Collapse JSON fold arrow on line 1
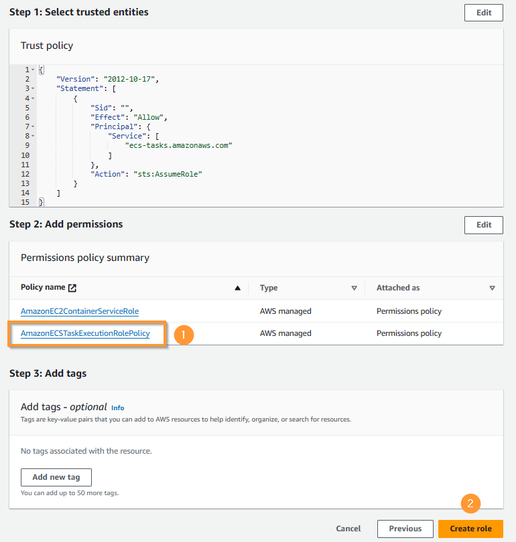The height and width of the screenshot is (542, 516). tap(33, 70)
